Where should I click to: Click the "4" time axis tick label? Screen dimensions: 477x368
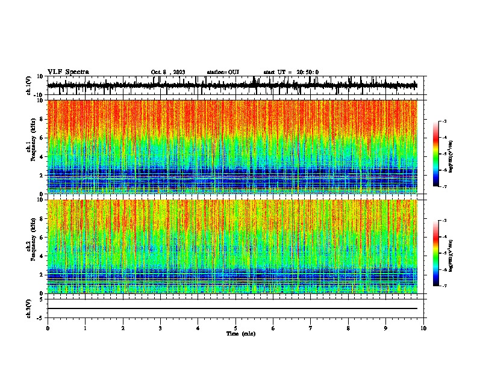click(x=198, y=328)
